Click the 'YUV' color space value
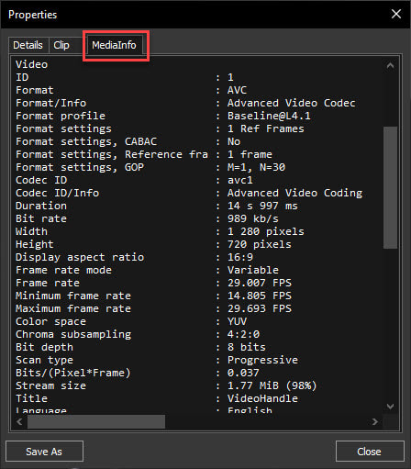411x469 pixels. (x=237, y=321)
